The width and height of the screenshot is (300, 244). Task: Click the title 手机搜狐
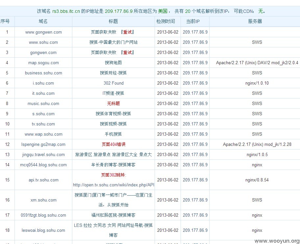[x=113, y=134]
